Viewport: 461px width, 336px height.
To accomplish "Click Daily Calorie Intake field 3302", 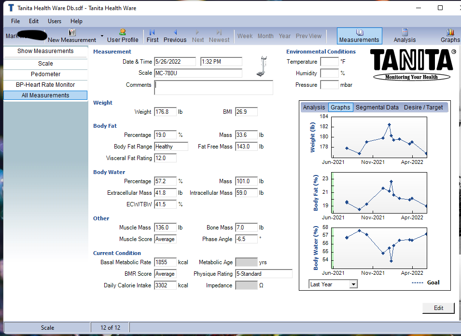I will (165, 285).
